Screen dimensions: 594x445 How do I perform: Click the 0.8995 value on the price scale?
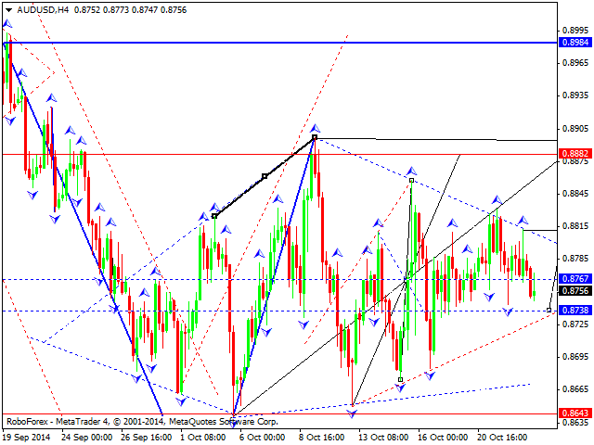(575, 31)
